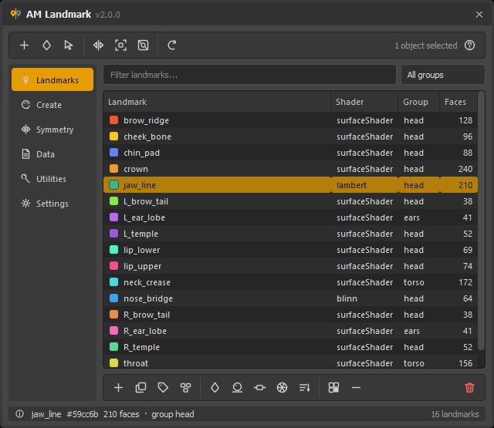Click the jaw_line teal color swatch
This screenshot has width=494, height=428.
(x=113, y=185)
